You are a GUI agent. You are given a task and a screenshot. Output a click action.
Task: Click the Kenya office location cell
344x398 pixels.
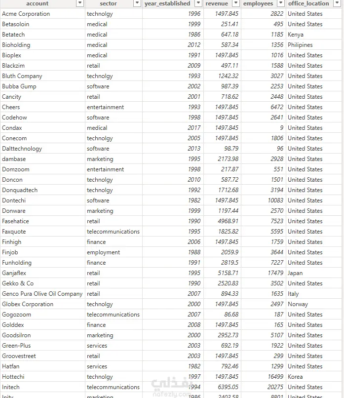click(x=314, y=35)
